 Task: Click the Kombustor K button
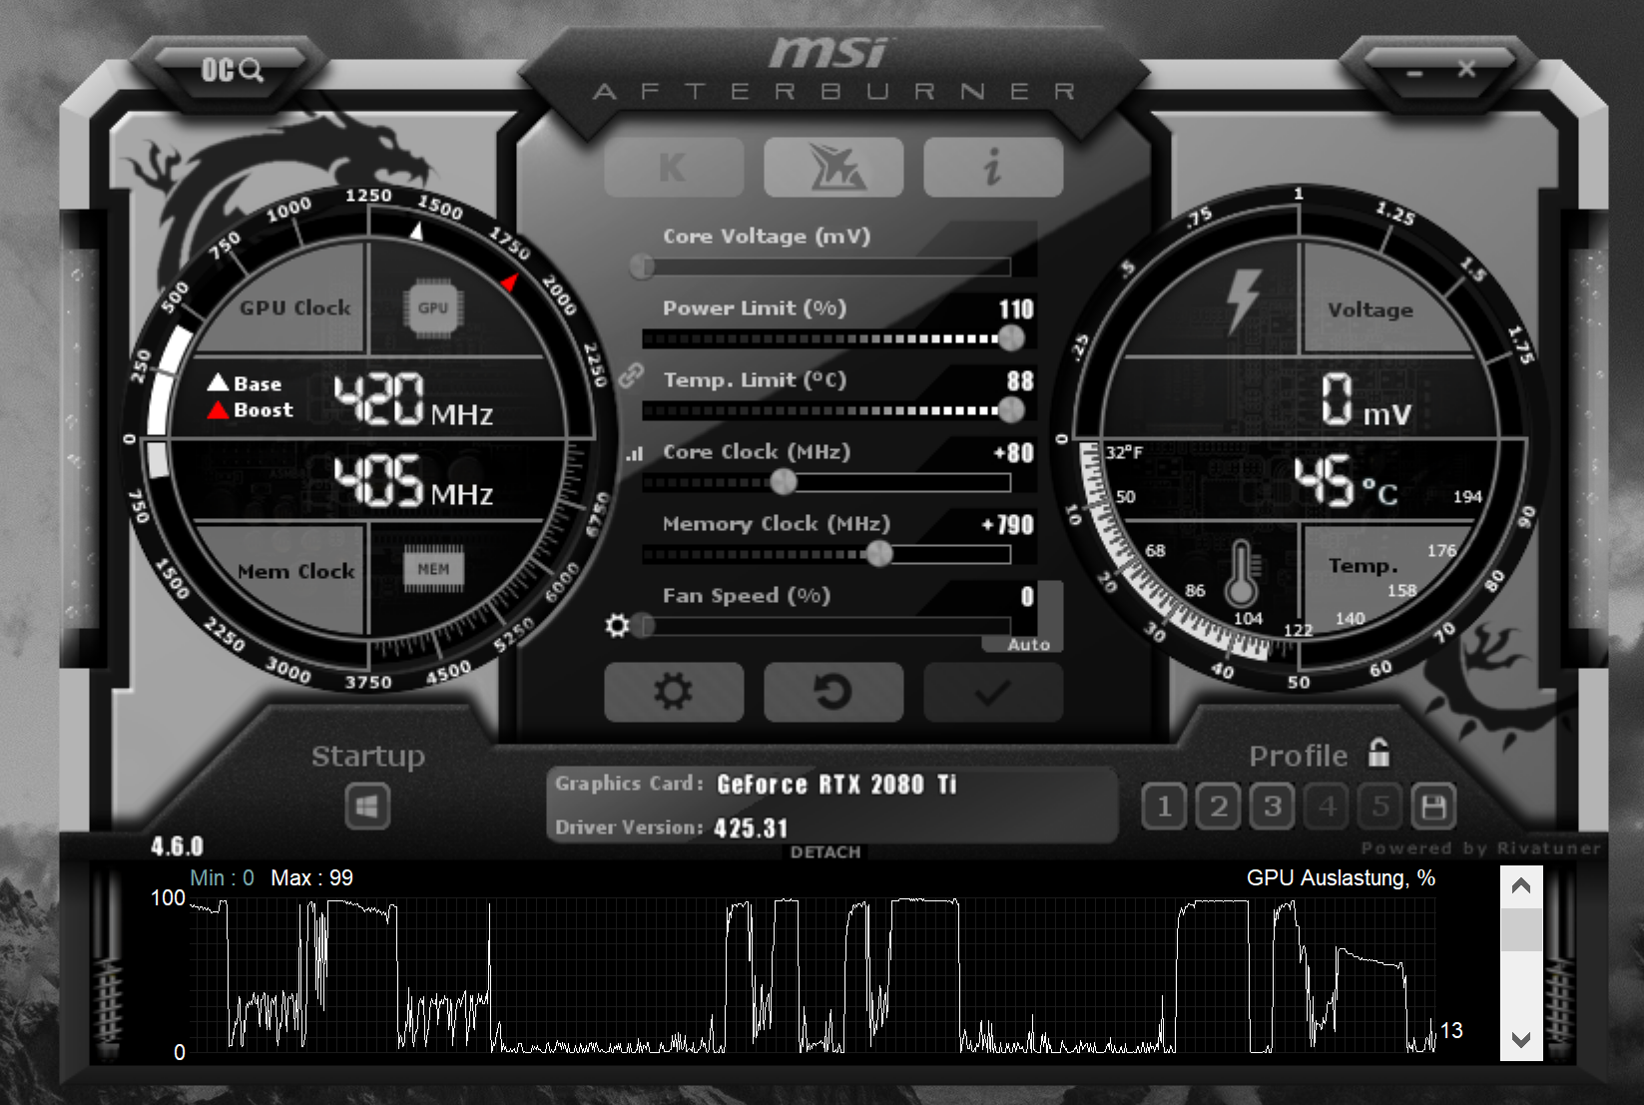674,167
